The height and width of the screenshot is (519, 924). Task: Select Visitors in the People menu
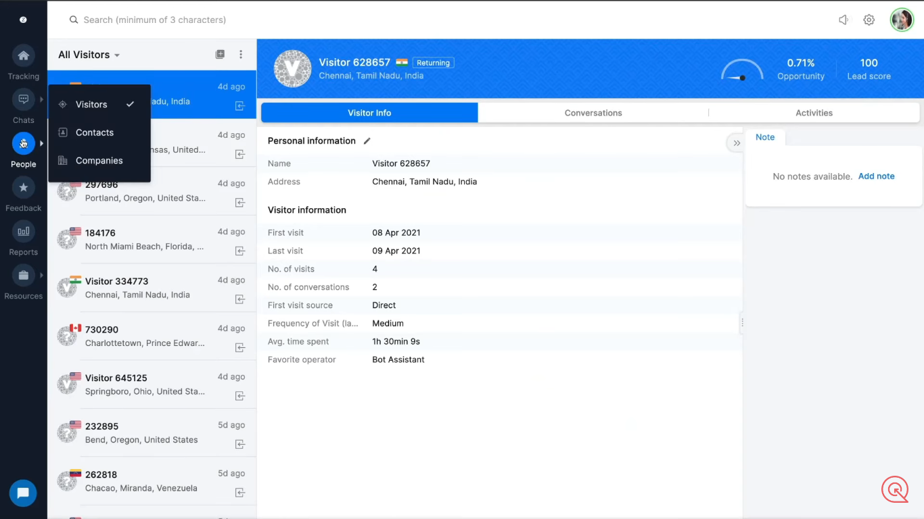(x=99, y=105)
